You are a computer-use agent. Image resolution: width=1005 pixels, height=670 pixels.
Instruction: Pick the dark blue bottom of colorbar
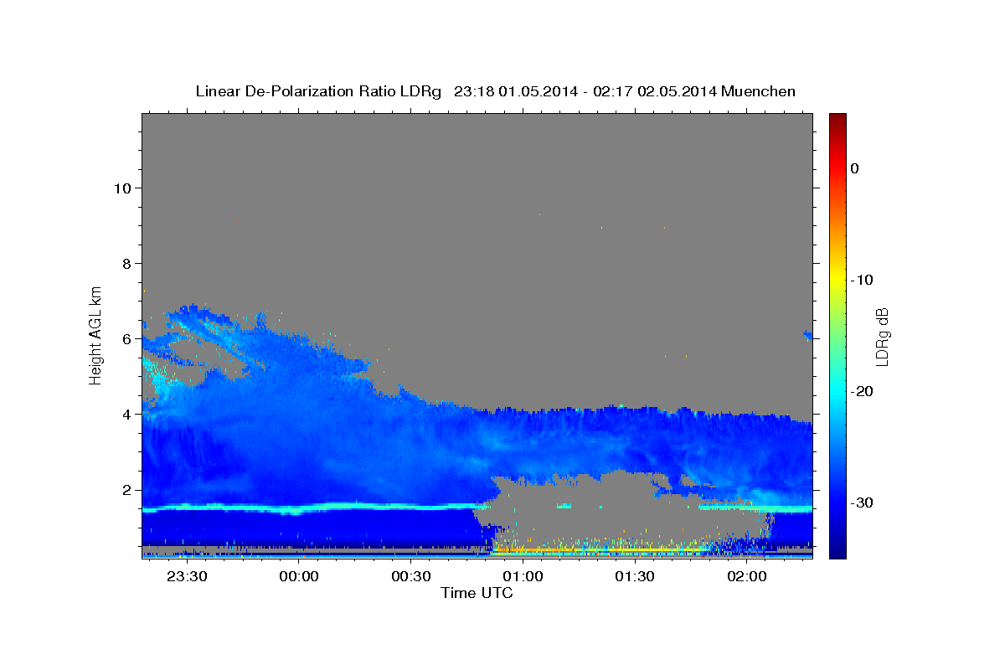click(837, 553)
